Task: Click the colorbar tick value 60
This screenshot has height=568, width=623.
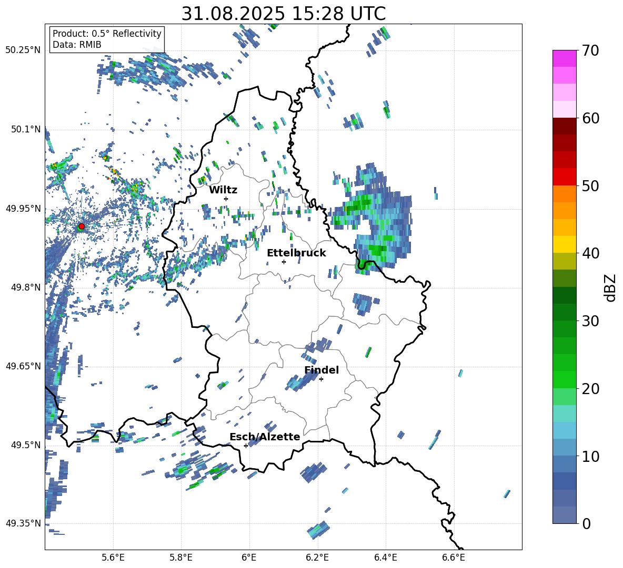Action: tap(590, 118)
